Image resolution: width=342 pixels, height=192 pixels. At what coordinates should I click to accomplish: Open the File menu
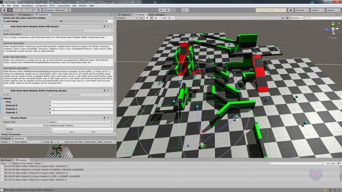pyautogui.click(x=3, y=6)
